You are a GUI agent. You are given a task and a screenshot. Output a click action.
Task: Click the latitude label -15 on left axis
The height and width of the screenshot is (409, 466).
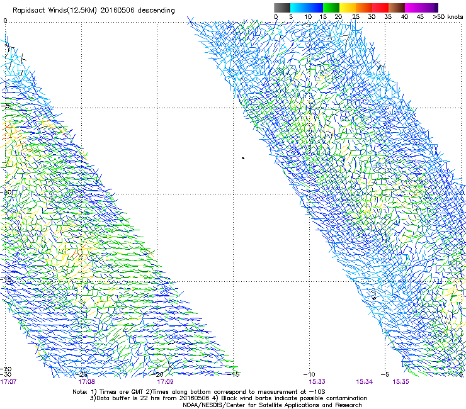pos(6,279)
